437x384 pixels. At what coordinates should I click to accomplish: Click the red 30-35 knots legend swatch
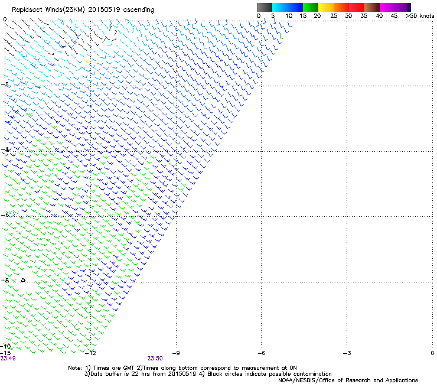[x=357, y=7]
